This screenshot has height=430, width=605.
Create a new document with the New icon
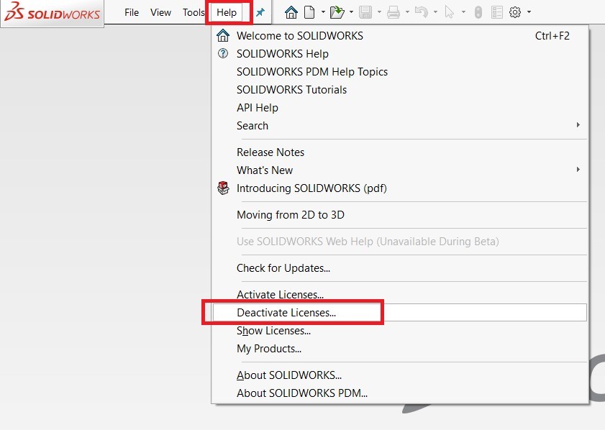[x=309, y=12]
